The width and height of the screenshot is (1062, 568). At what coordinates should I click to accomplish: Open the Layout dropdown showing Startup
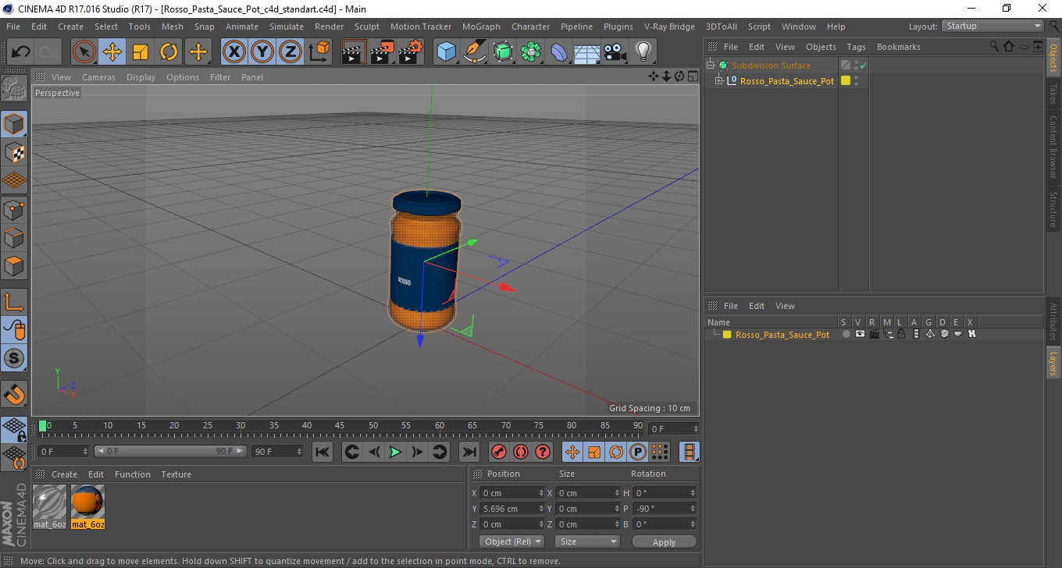(993, 26)
